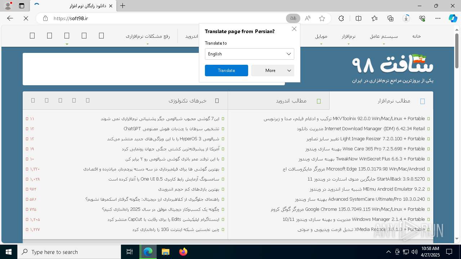Open the news link mentioning ChatGPT
The width and height of the screenshot is (461, 259).
coord(171,129)
